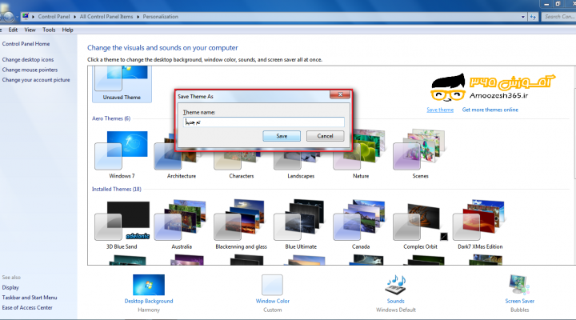Open Change your account picture link

coord(36,80)
